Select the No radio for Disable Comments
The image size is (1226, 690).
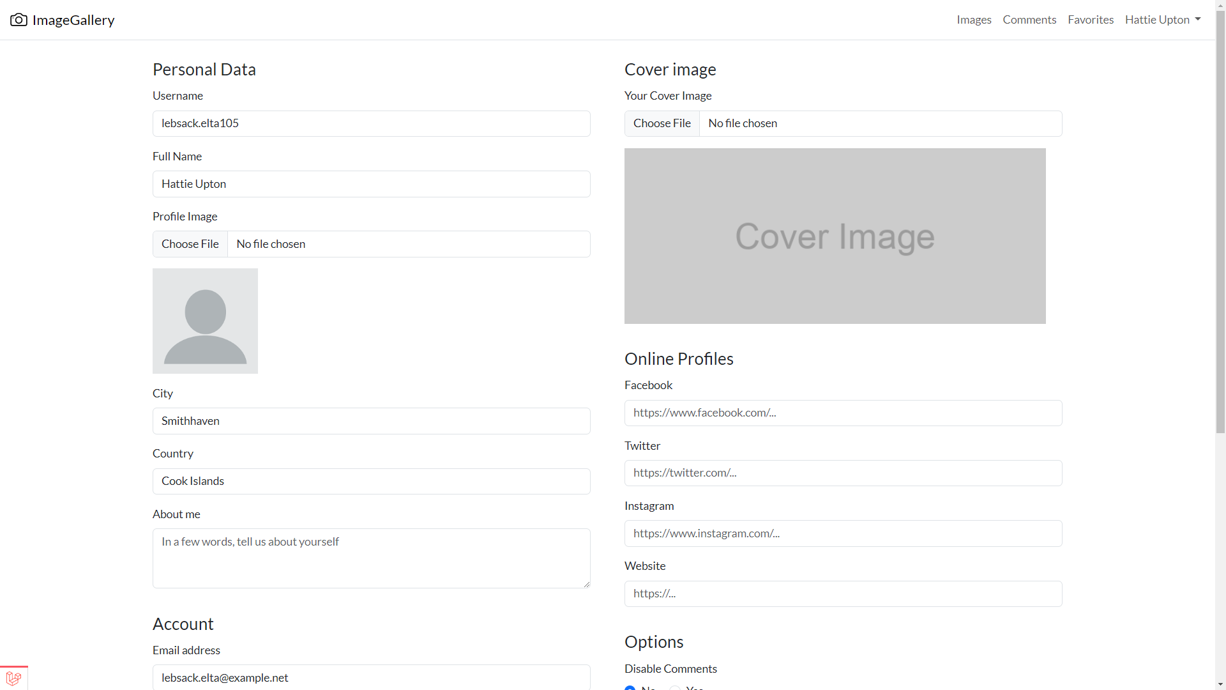(x=630, y=688)
